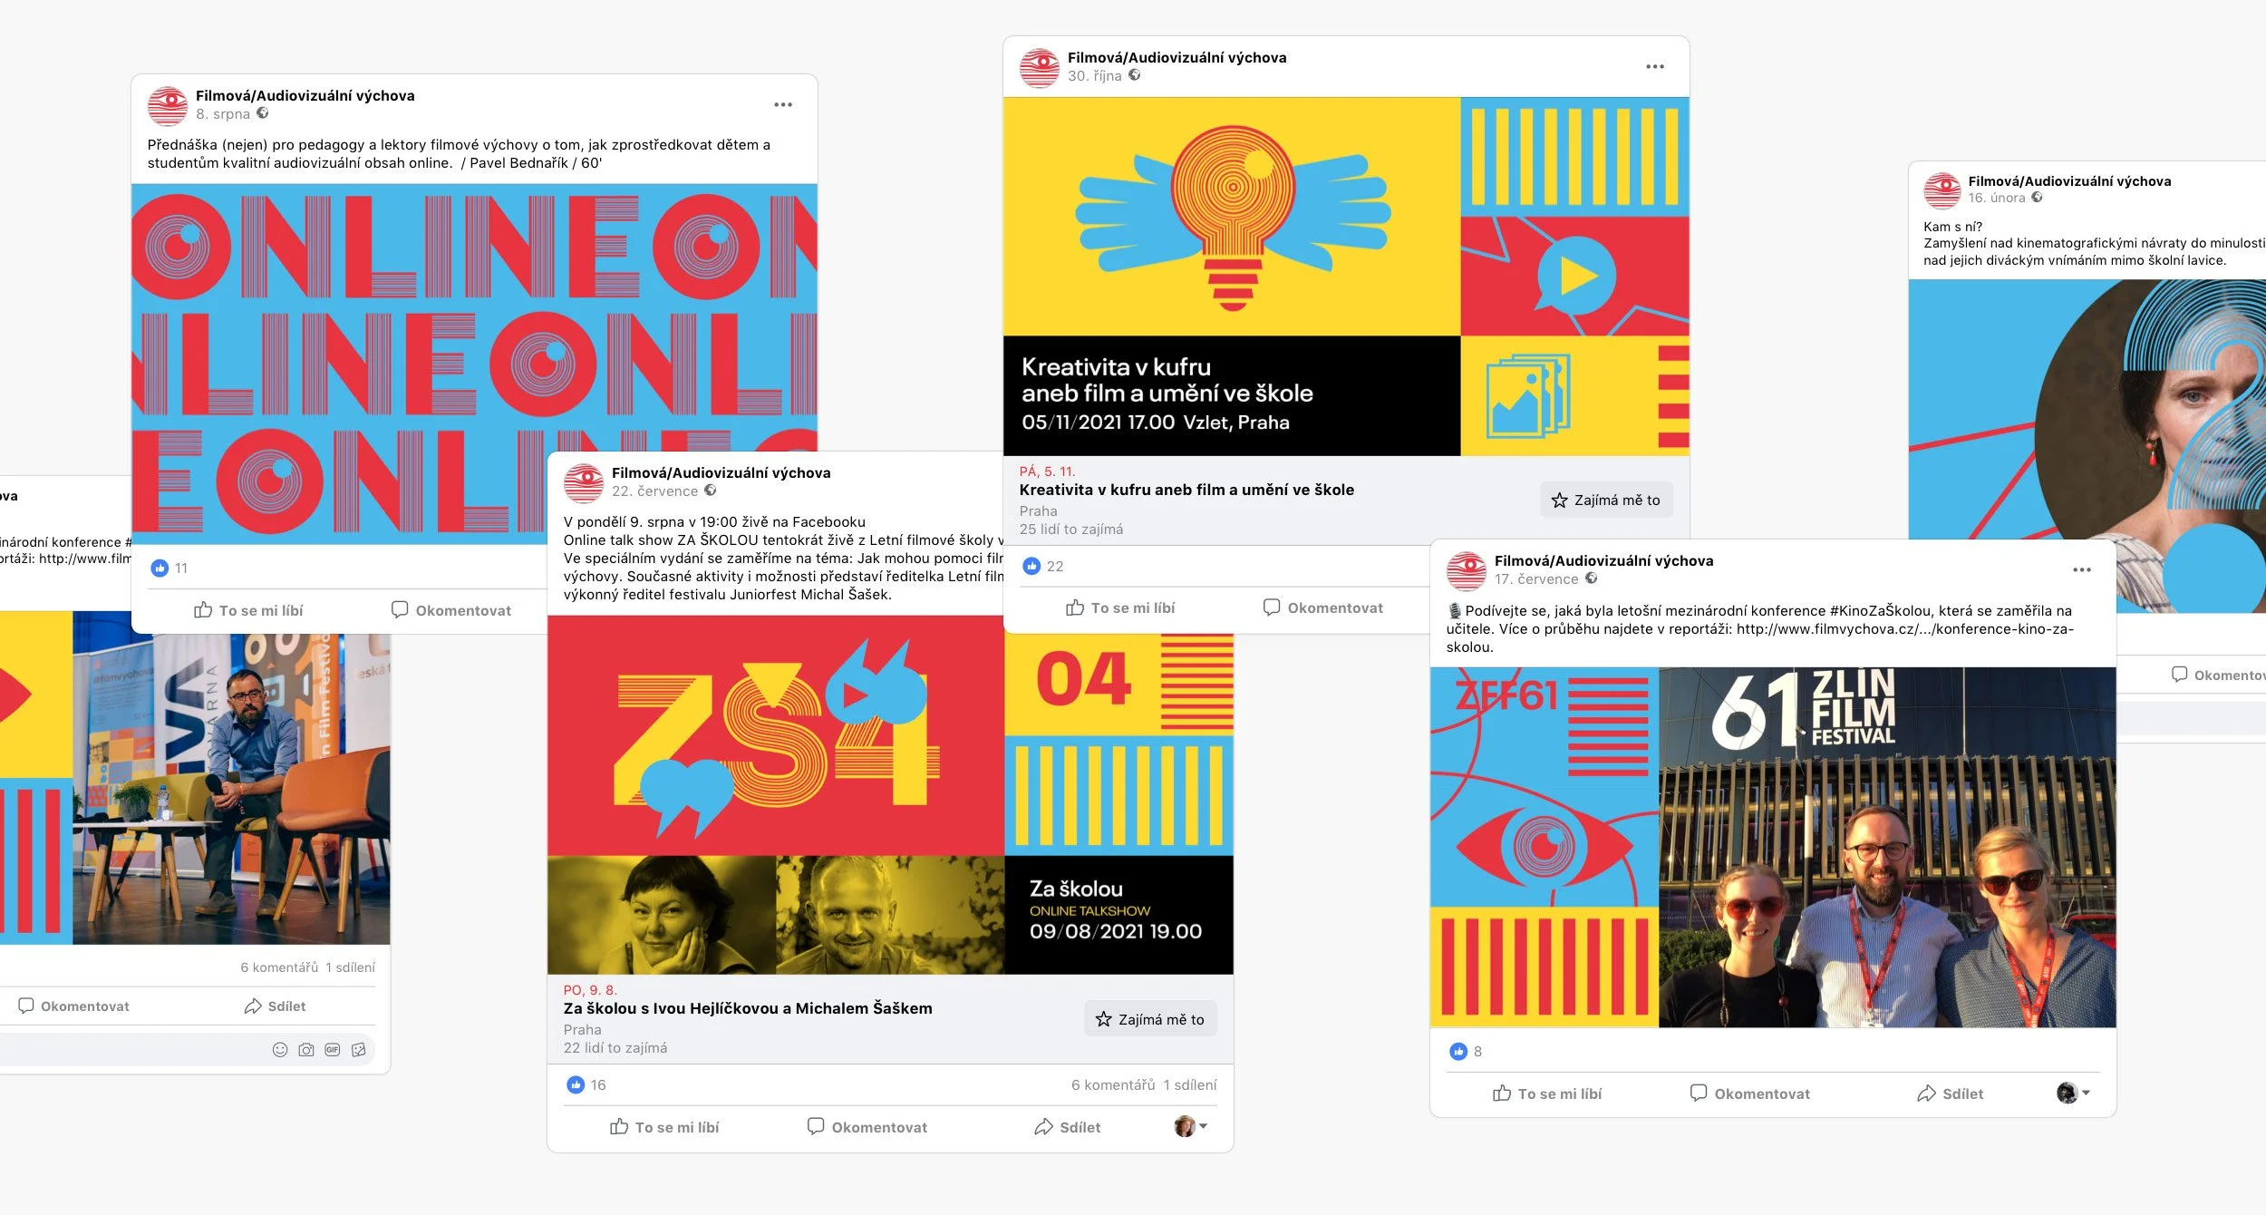2266x1215 pixels.
Task: Click the 30. října post date
Action: (1094, 76)
